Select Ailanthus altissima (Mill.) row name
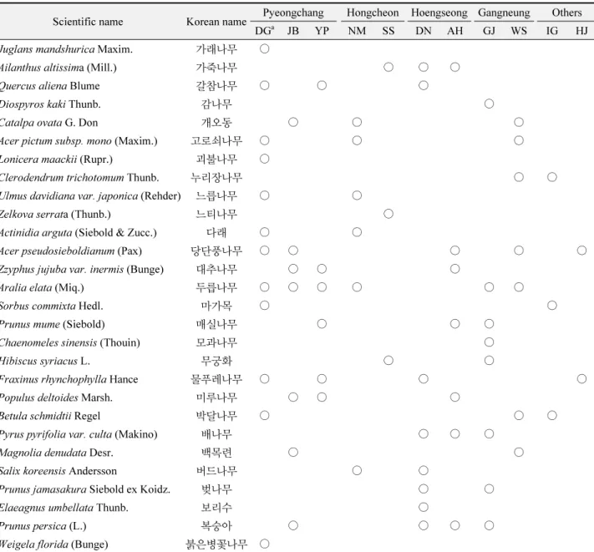The image size is (594, 552). [x=58, y=68]
